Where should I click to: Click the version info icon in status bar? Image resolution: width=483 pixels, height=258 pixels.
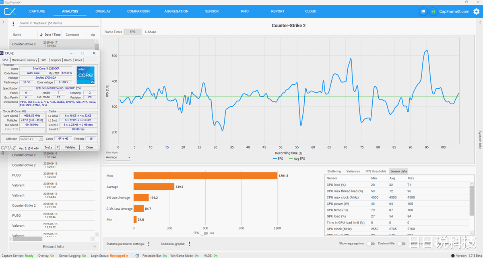coord(453,256)
